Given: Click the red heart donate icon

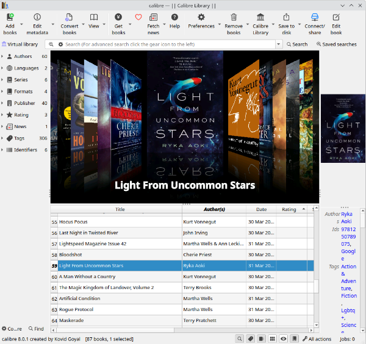Looking at the screenshot, I should click(x=138, y=17).
